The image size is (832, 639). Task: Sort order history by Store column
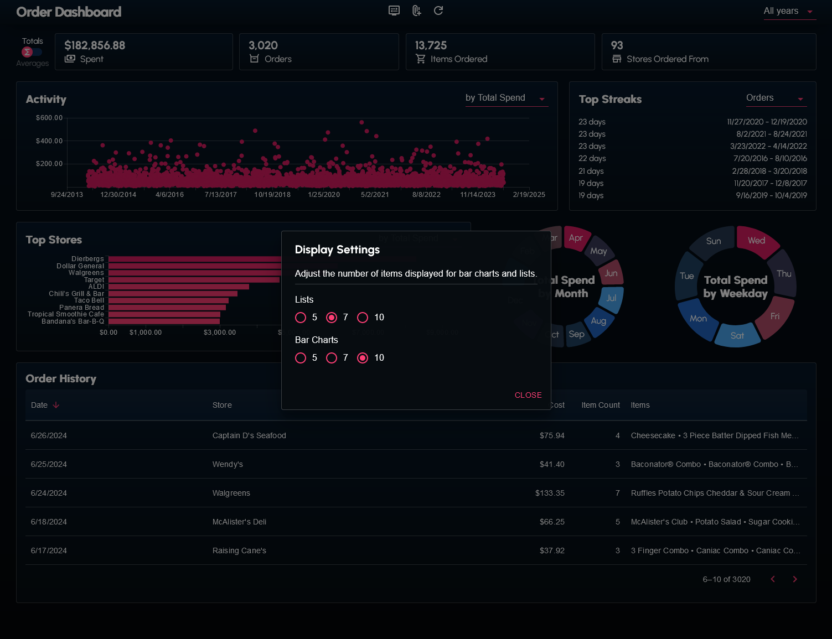[222, 405]
